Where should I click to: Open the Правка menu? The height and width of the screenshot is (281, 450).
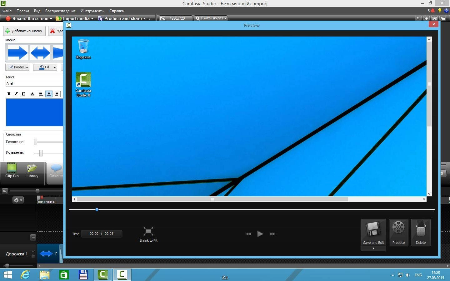coord(23,11)
